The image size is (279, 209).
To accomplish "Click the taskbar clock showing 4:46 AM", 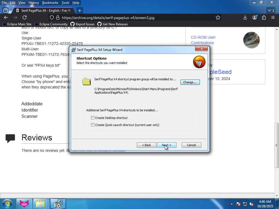I will pos(265,204).
